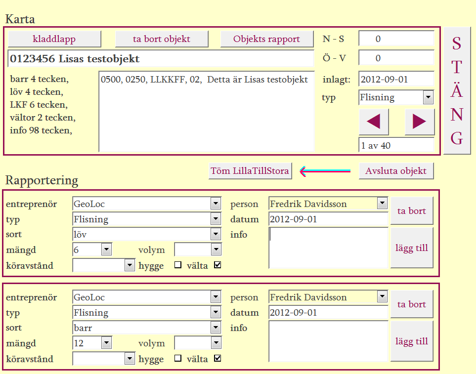Open mängd dropdown showing 6
Screen dimensions: 476x374
tap(106, 249)
